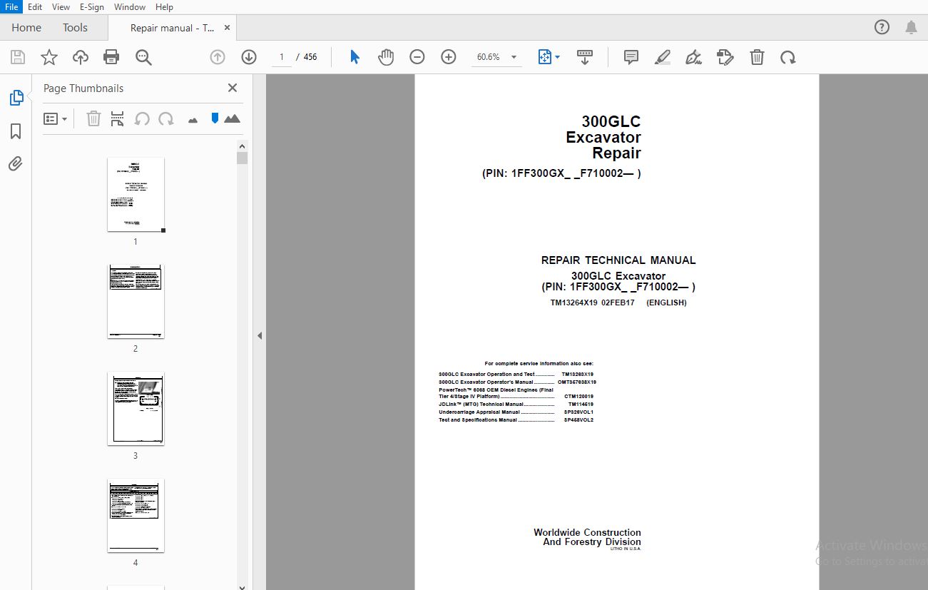The height and width of the screenshot is (590, 928).
Task: Click the 'REPAIR TECHNICAL MANUAL' heading text
Action: click(x=618, y=260)
